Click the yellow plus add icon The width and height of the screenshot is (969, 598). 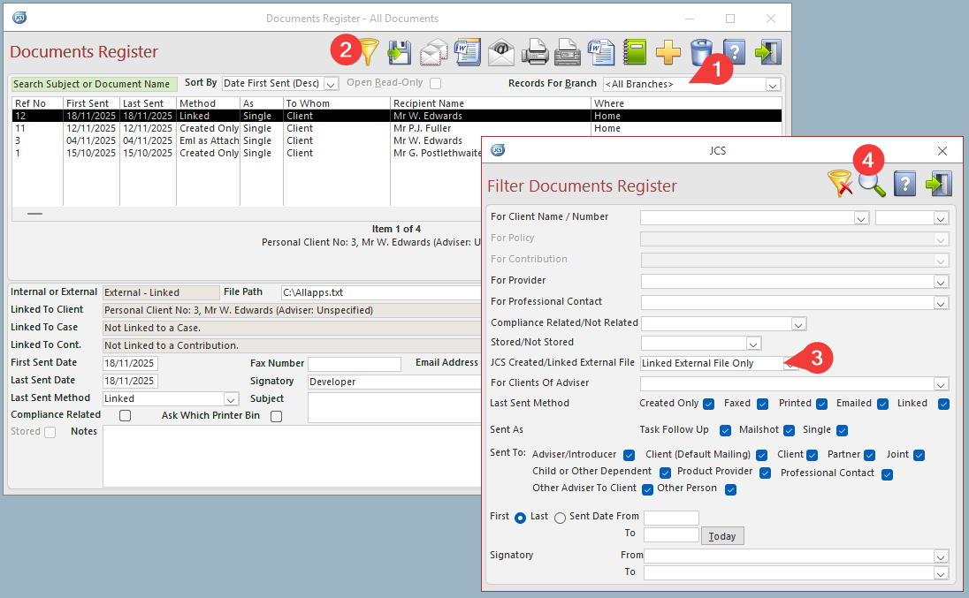(x=668, y=52)
